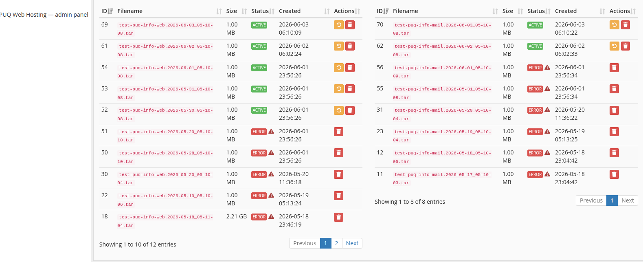Delete errored mail backup ID 11
The image size is (643, 262).
tap(614, 174)
